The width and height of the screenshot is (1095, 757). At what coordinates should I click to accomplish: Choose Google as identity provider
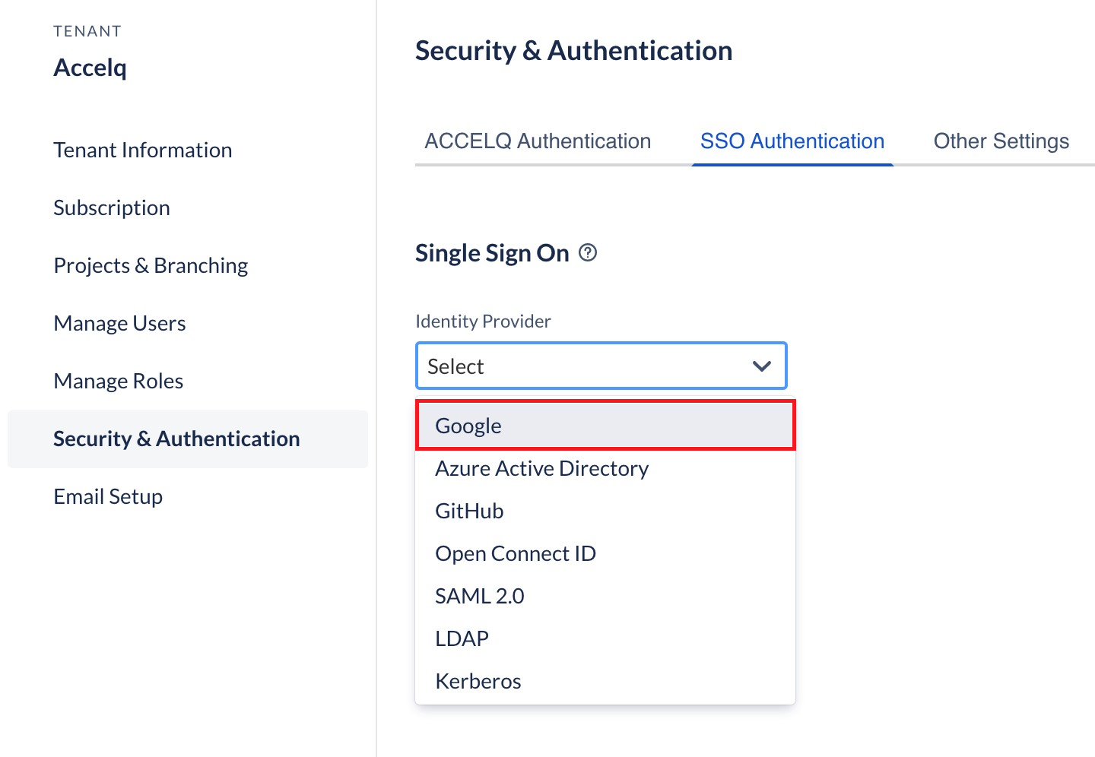(605, 426)
